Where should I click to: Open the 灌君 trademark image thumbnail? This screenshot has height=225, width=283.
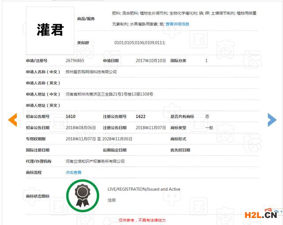[x=50, y=30]
